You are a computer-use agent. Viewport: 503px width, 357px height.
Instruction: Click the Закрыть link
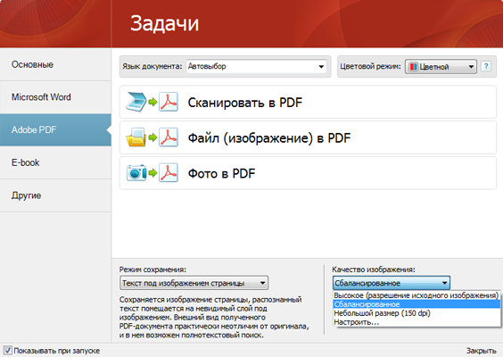click(482, 351)
